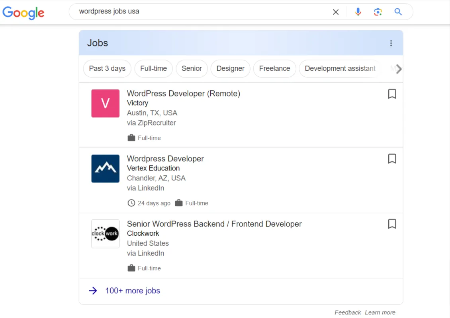450x318 pixels.
Task: Click the 24 days ago posting time
Action: (x=154, y=203)
